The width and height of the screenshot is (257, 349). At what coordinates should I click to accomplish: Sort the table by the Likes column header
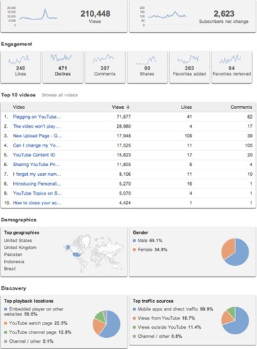click(186, 107)
